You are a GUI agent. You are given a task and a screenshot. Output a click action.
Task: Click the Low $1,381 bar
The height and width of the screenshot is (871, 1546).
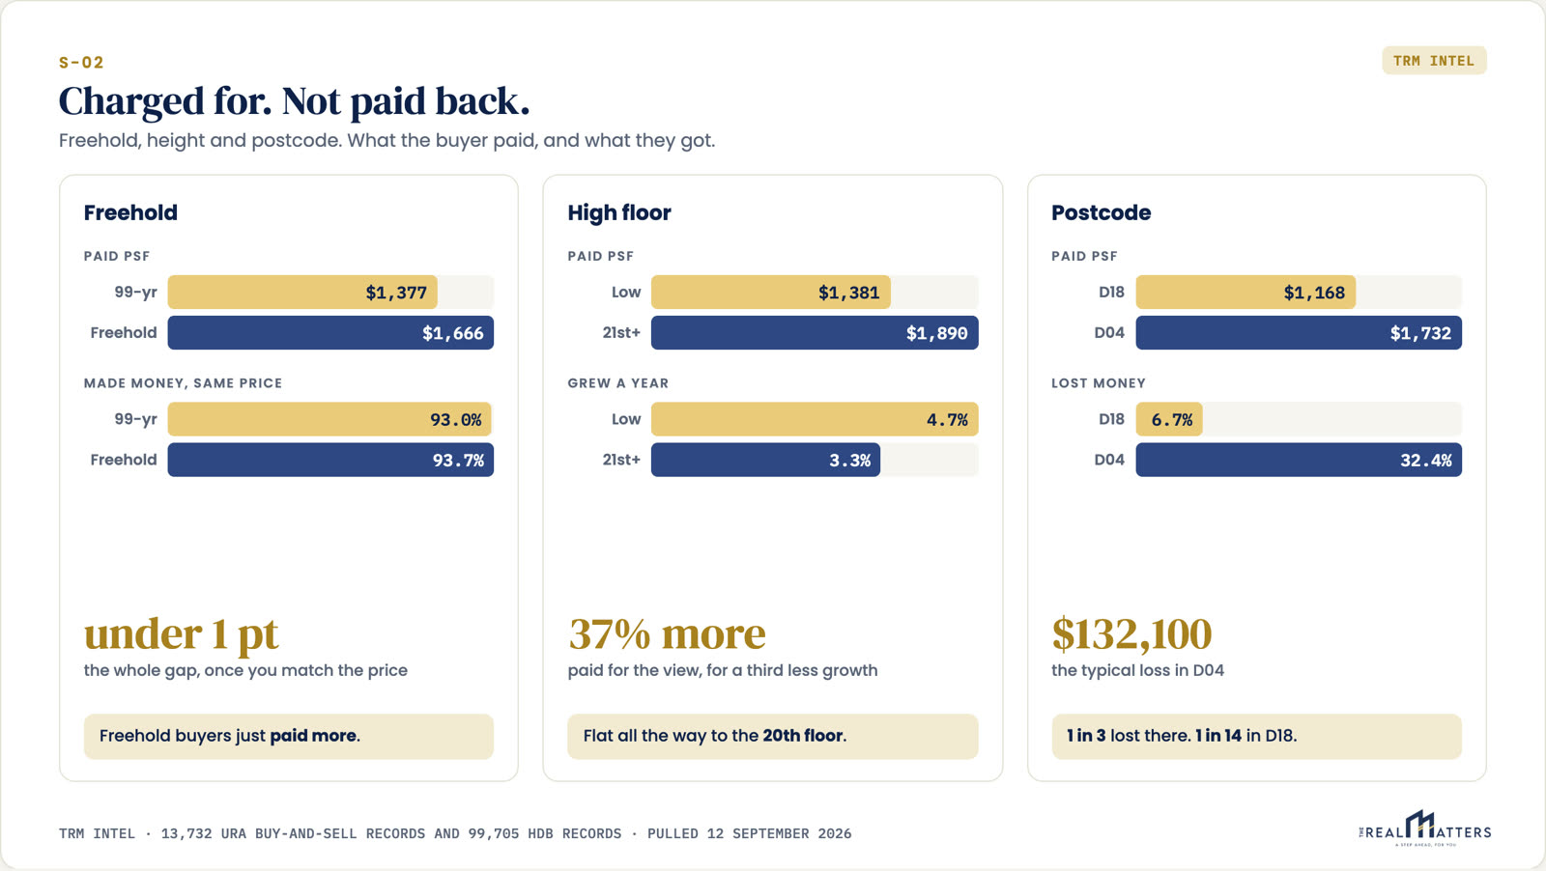tap(771, 293)
